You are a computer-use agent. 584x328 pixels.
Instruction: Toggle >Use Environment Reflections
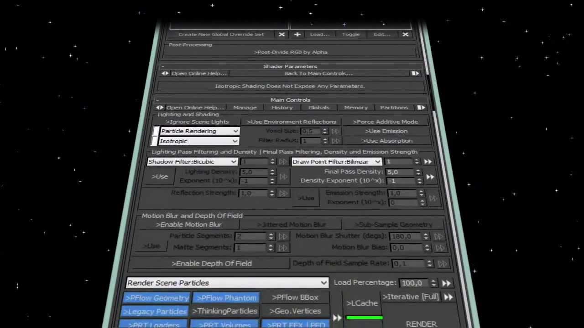(x=292, y=122)
